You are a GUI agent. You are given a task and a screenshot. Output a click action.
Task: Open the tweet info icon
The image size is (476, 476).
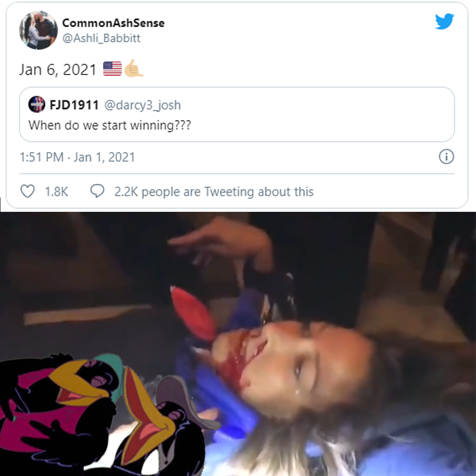(446, 157)
